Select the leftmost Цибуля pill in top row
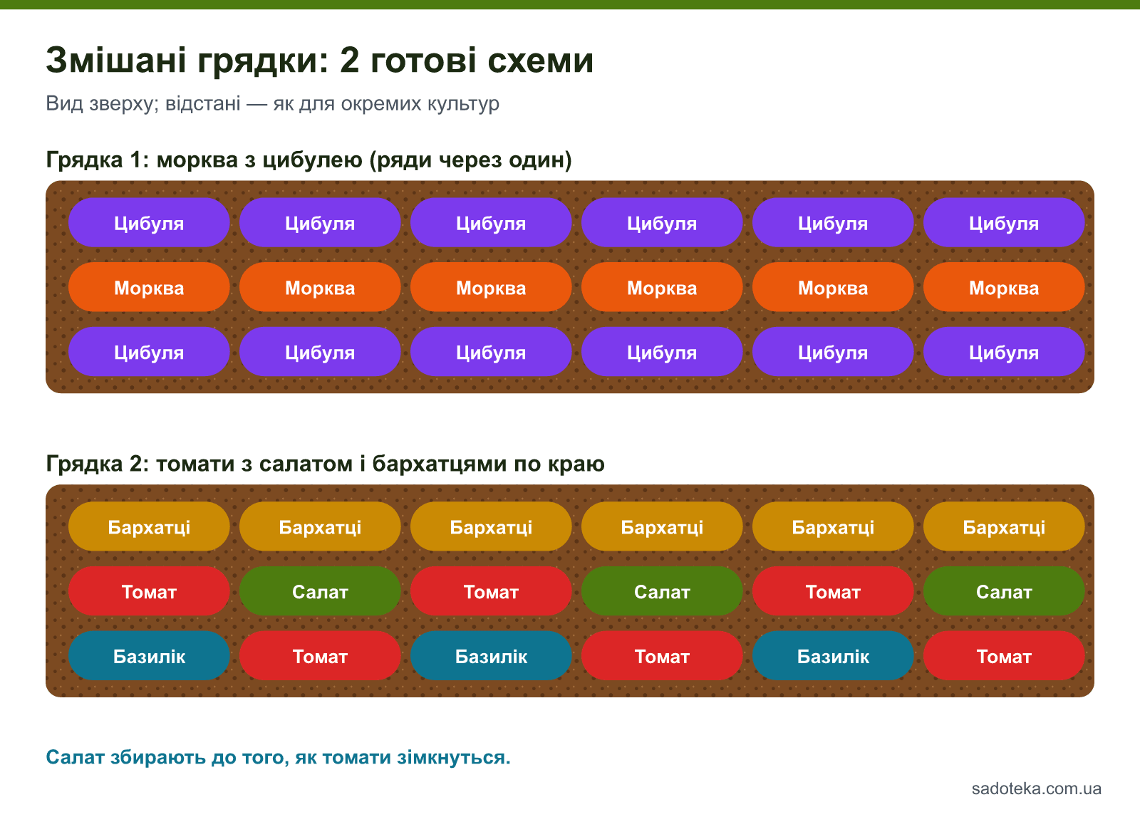Viewport: 1140px width, 817px height. point(149,223)
